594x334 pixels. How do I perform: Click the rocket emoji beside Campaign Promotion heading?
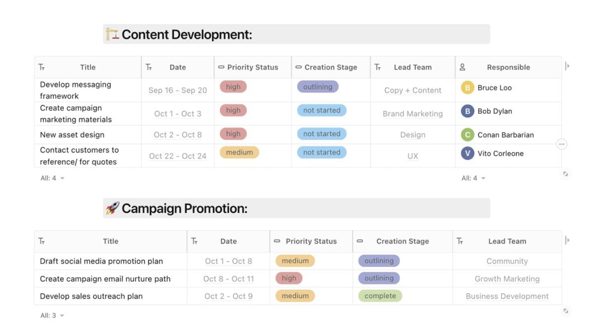click(112, 208)
